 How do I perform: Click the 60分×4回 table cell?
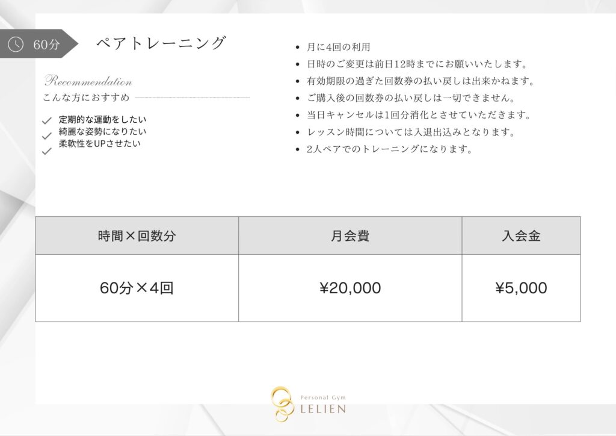137,288
